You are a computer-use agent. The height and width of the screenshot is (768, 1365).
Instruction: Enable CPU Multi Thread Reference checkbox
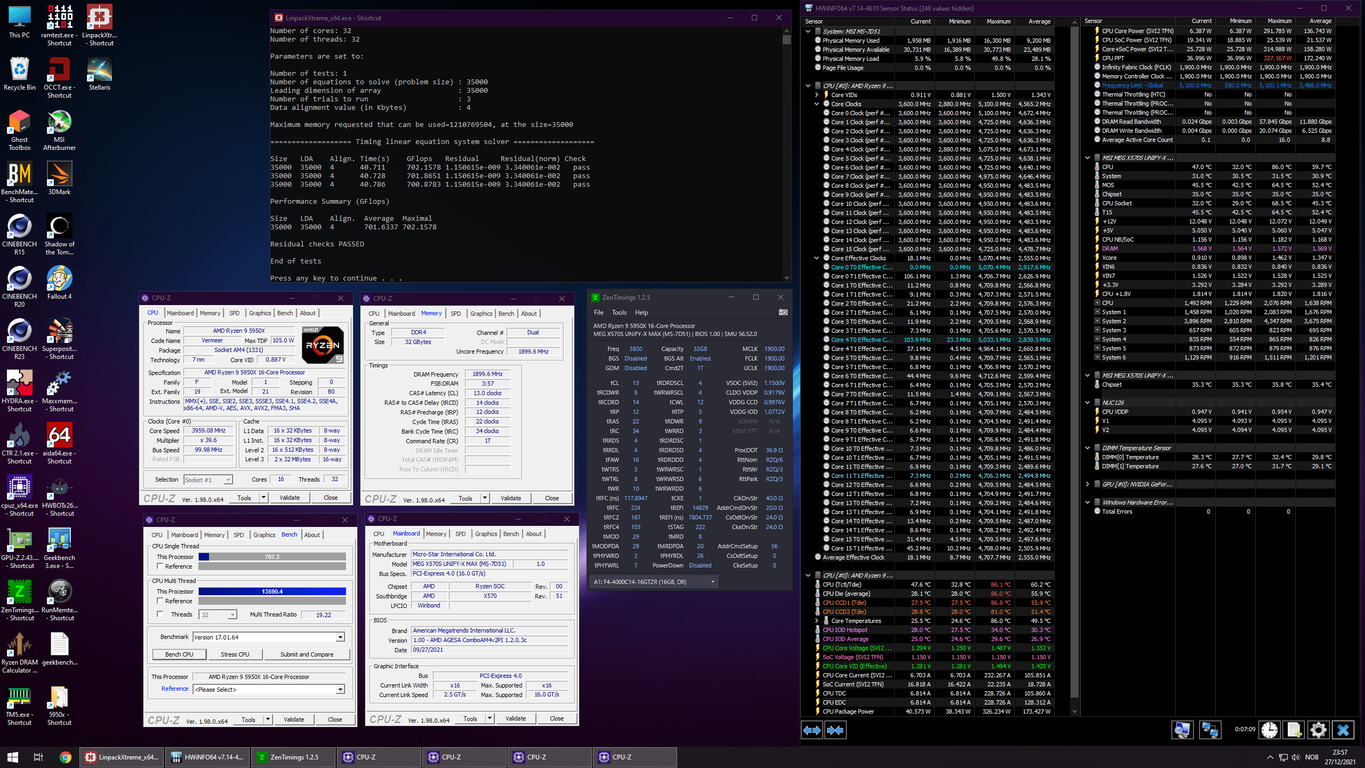(x=160, y=601)
